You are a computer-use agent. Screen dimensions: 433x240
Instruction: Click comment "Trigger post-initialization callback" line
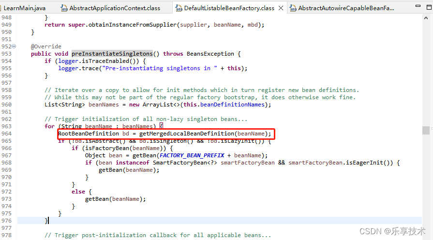[x=158, y=235]
